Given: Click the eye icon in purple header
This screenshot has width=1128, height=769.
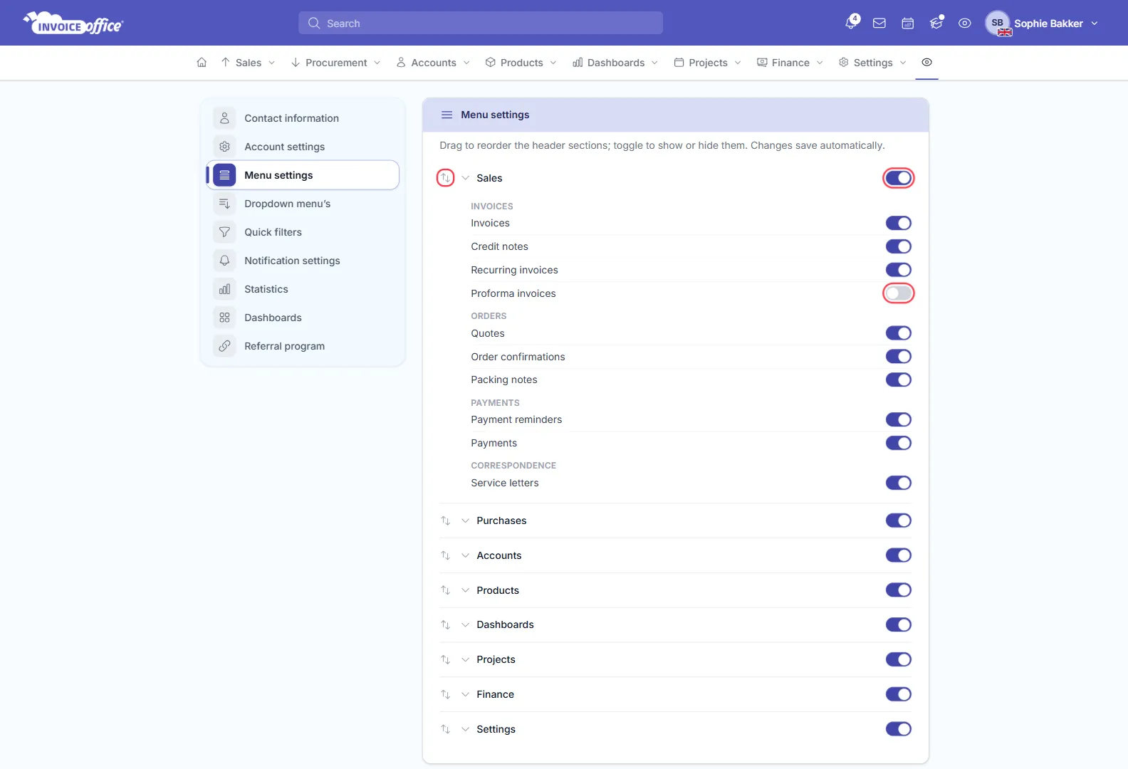Looking at the screenshot, I should pos(965,23).
